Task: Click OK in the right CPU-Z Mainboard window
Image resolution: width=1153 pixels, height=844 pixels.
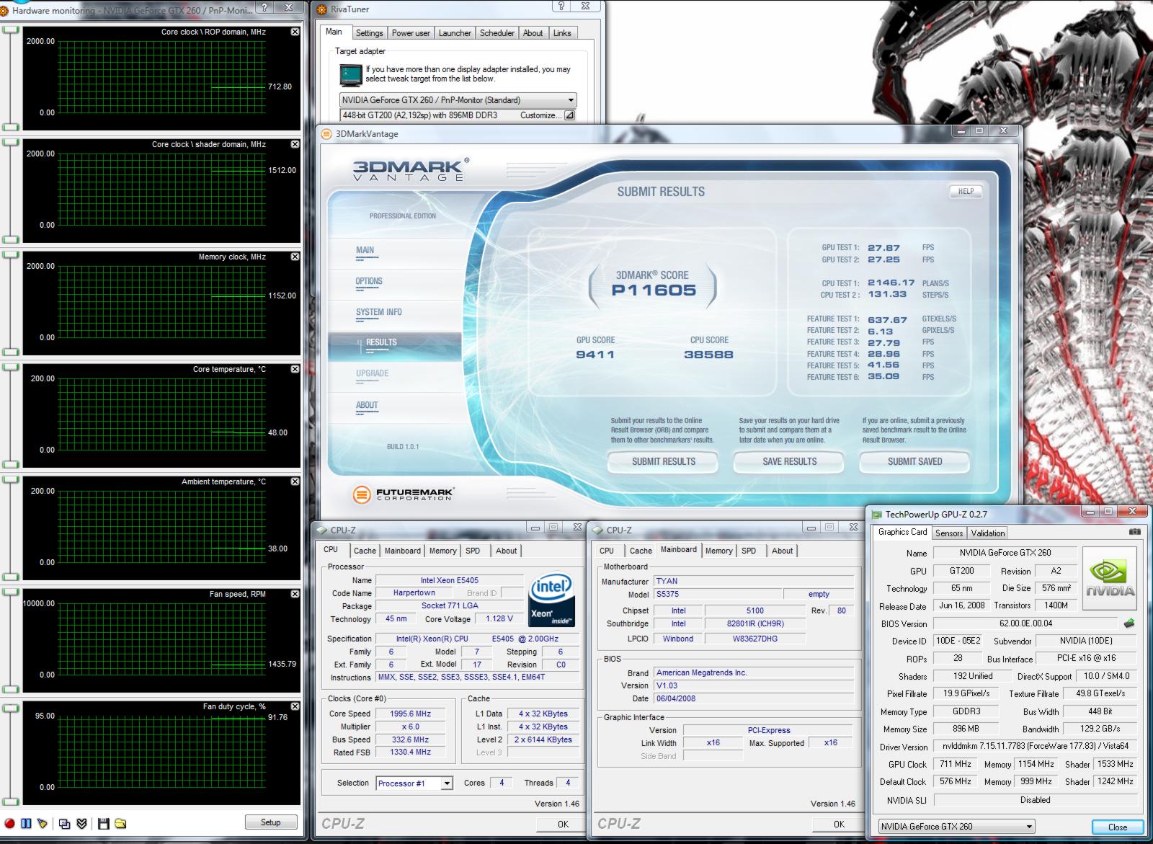Action: pos(839,824)
